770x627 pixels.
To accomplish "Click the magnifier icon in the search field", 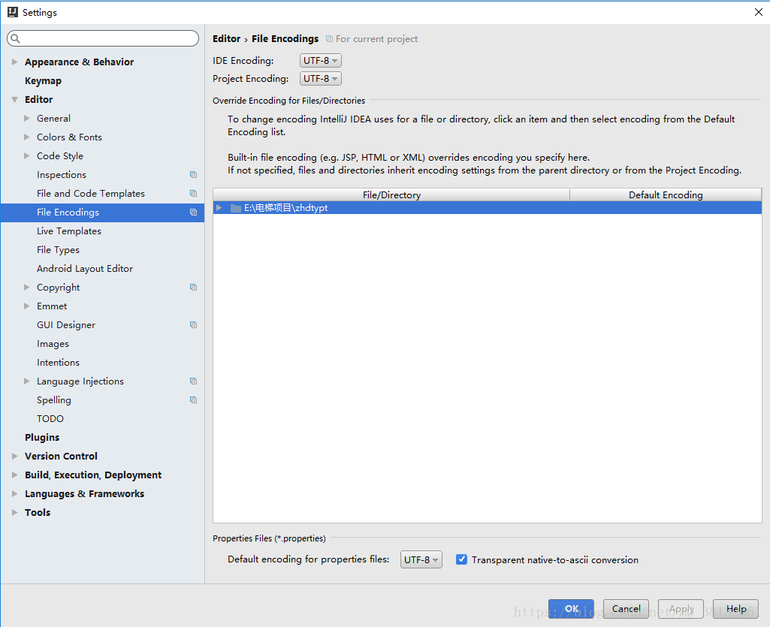I will point(16,38).
